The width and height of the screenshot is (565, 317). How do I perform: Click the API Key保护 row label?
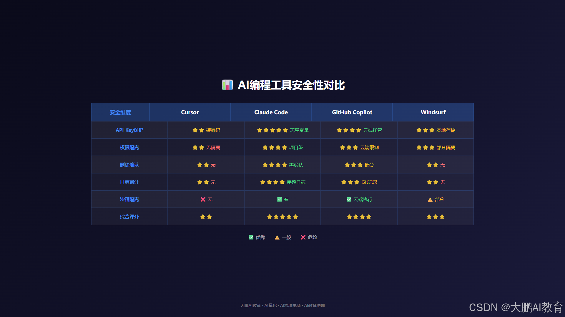click(129, 130)
